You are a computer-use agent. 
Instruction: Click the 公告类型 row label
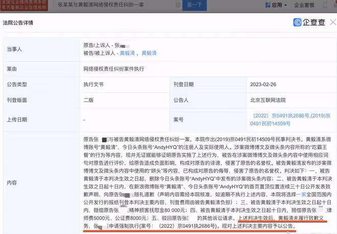17,84
